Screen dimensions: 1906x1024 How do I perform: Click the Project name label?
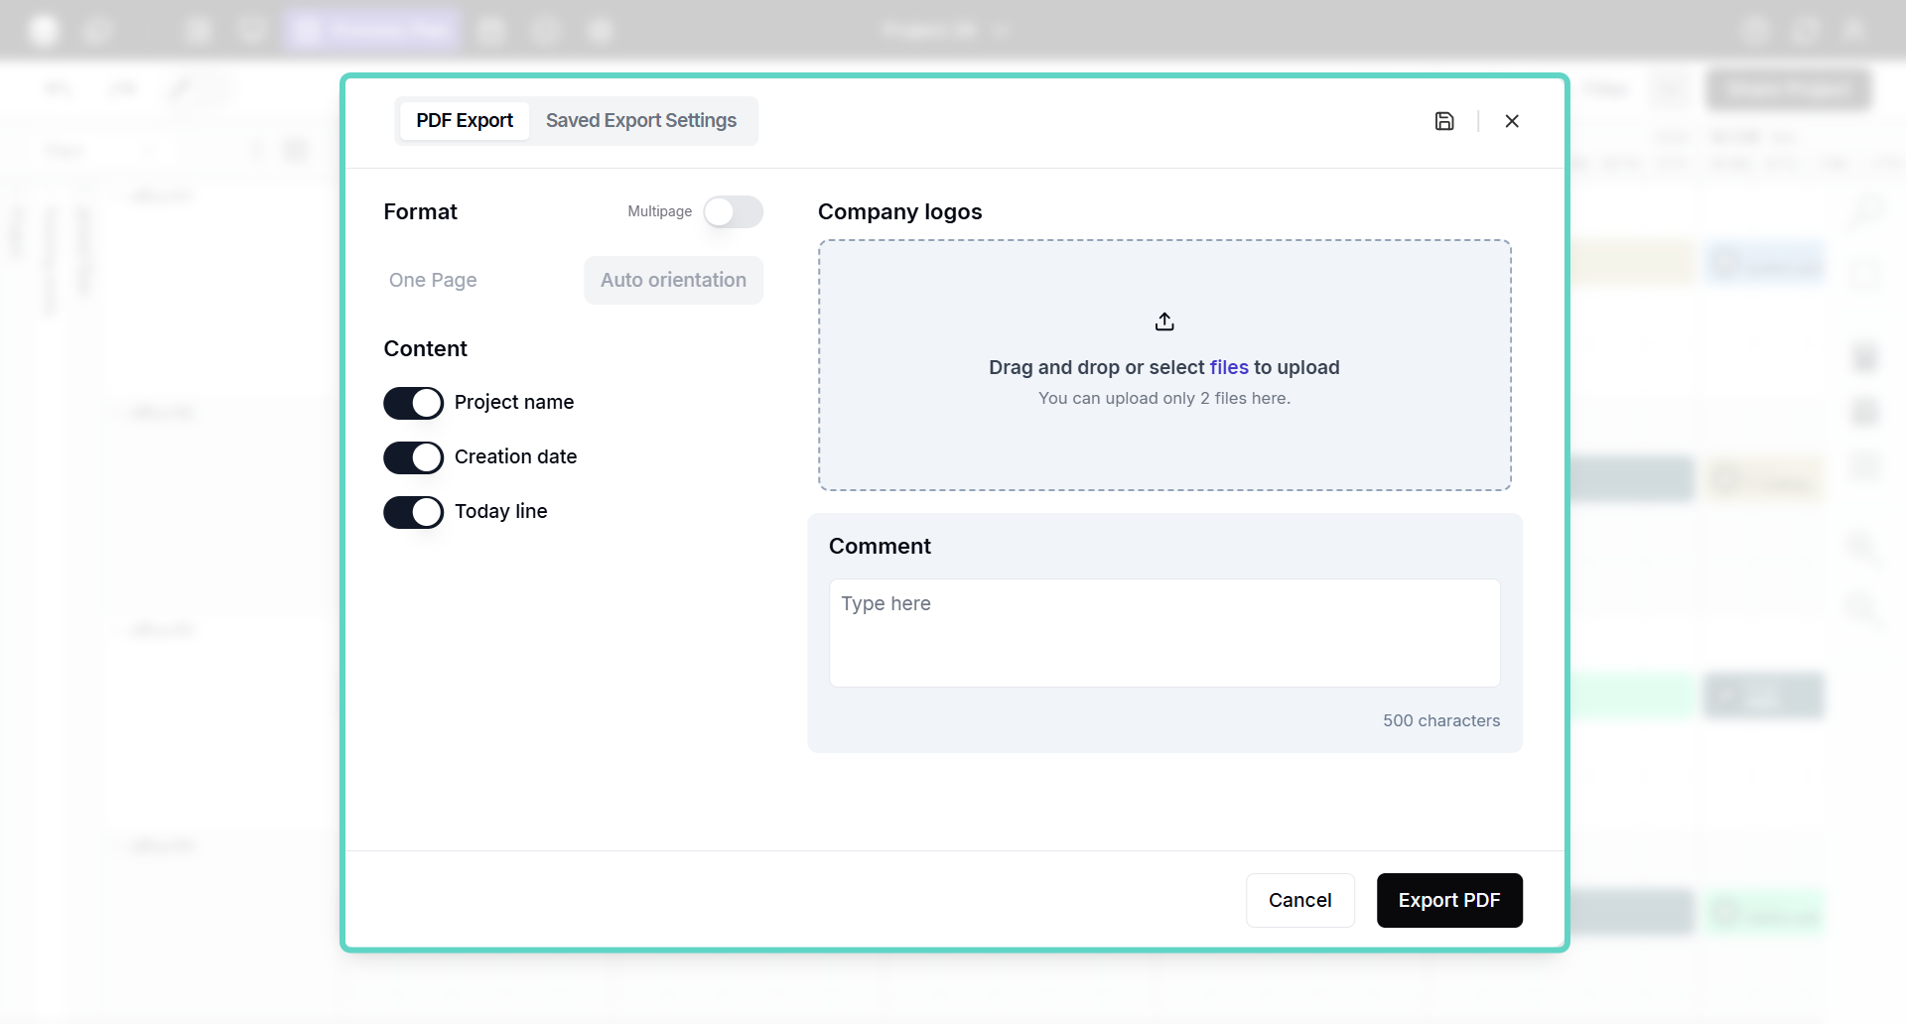tap(513, 403)
